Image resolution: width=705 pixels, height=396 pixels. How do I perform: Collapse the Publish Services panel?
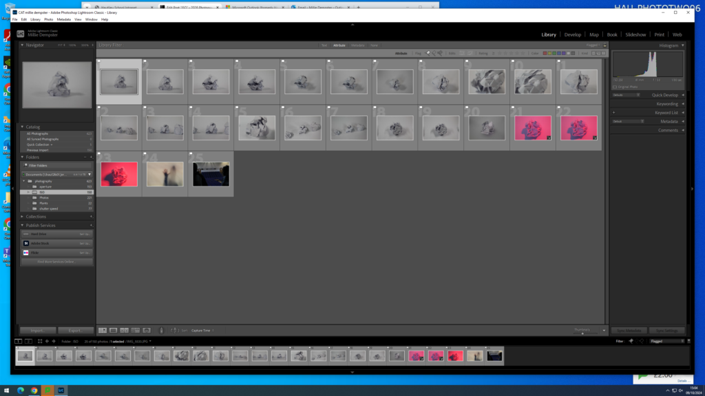point(22,225)
